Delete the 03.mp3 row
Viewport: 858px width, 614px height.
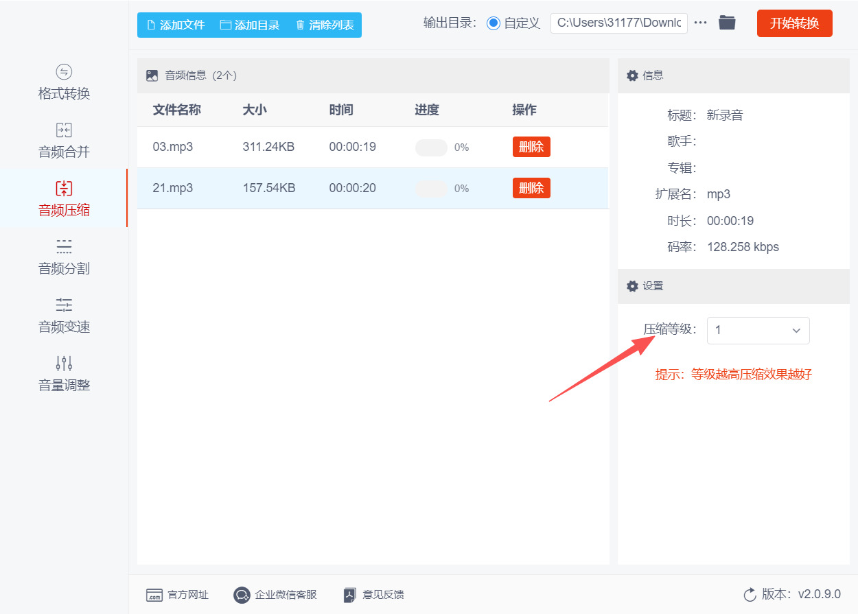coord(531,147)
